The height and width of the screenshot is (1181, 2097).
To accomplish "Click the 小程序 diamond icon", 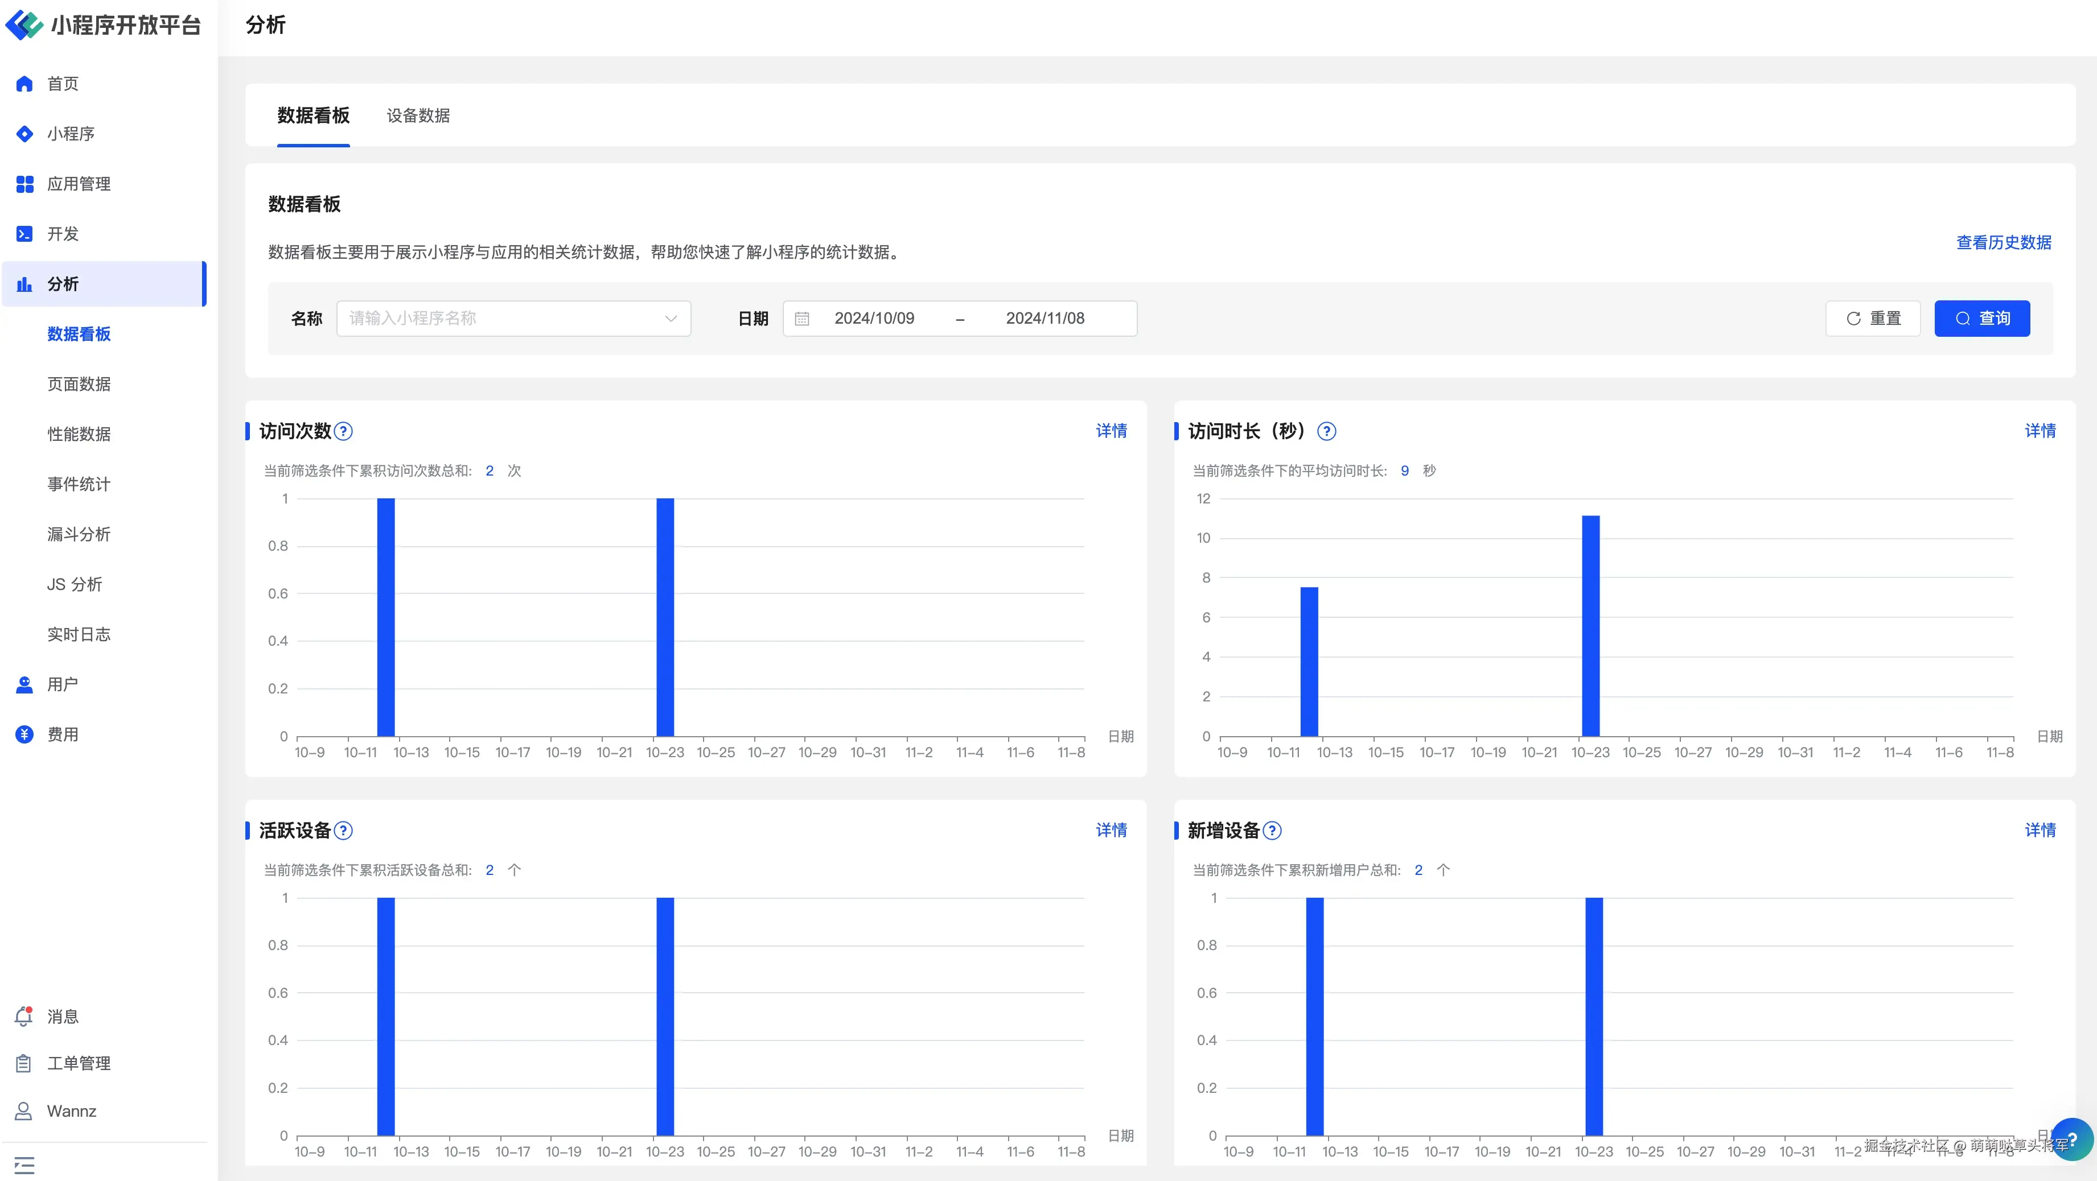I will (x=24, y=134).
